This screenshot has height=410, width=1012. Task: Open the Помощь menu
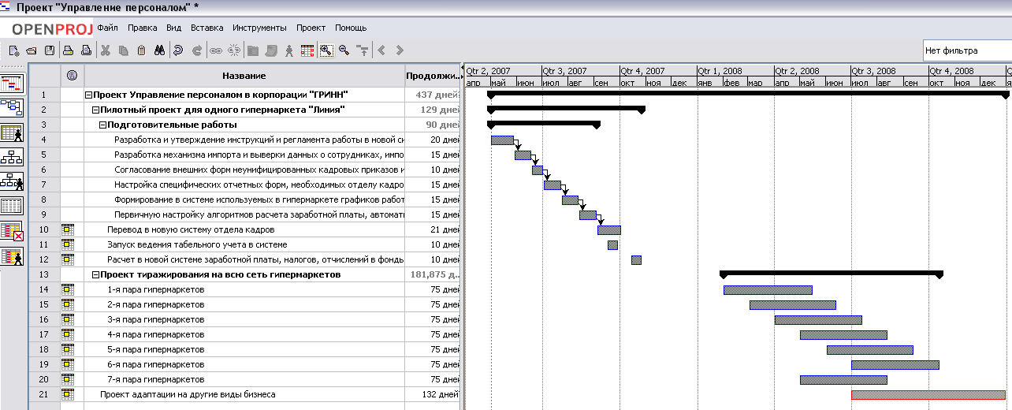coord(351,28)
